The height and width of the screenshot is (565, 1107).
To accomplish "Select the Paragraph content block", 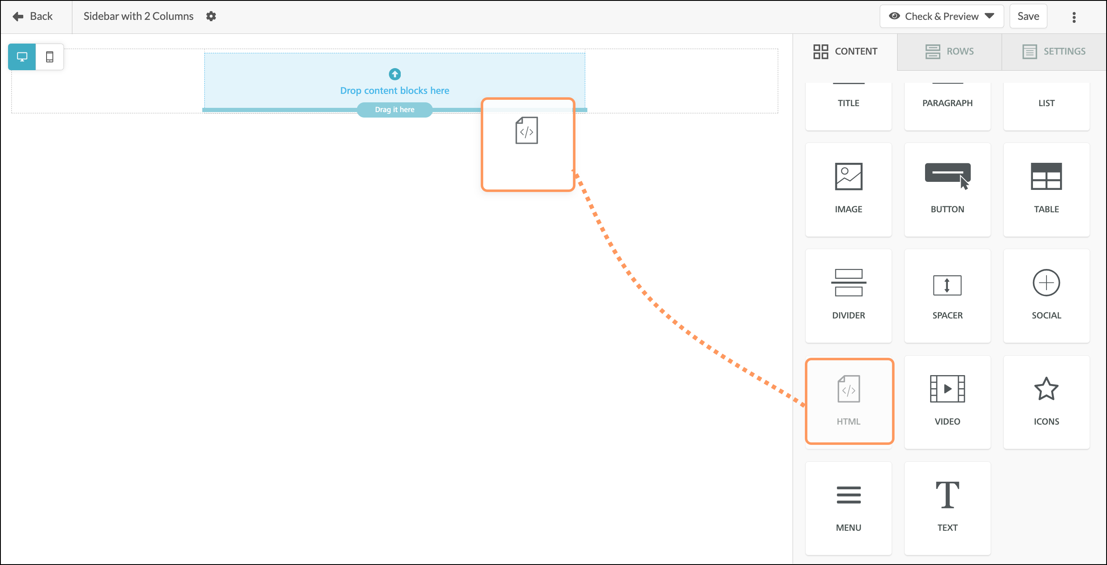I will 947,106.
